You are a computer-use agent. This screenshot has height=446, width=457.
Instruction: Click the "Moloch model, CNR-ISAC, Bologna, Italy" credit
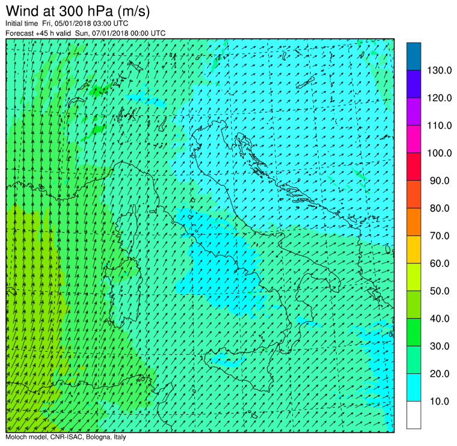[66, 437]
